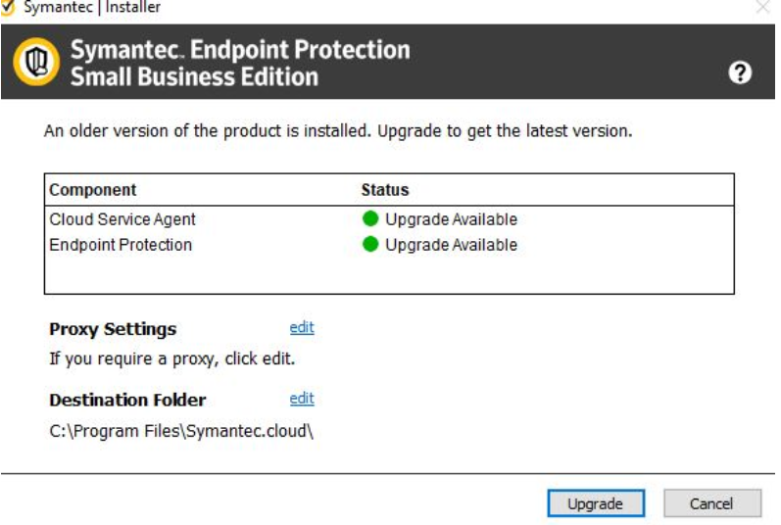Click the Symantec.cloud destination path text
The height and width of the screenshot is (525, 781).
181,431
